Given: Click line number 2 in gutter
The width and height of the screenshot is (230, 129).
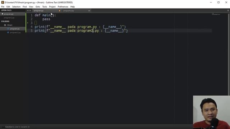Looking at the screenshot, I should (31, 19).
